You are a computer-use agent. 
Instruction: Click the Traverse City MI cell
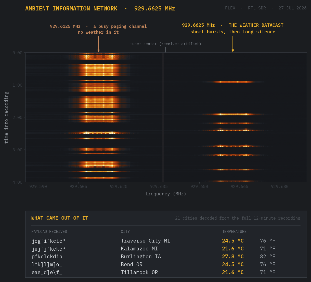coord(145,241)
